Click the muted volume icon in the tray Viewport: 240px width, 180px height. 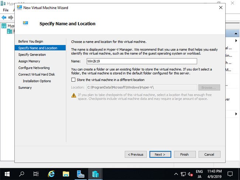(x=190, y=174)
